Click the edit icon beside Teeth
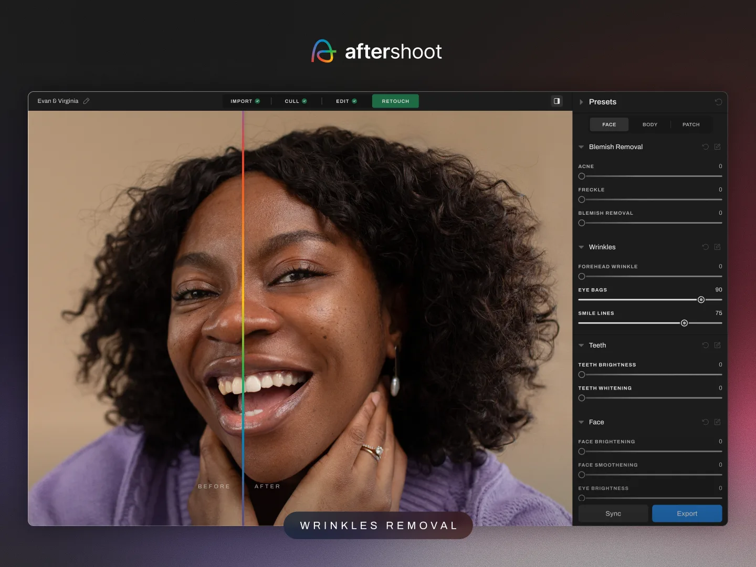The width and height of the screenshot is (756, 567). click(718, 345)
